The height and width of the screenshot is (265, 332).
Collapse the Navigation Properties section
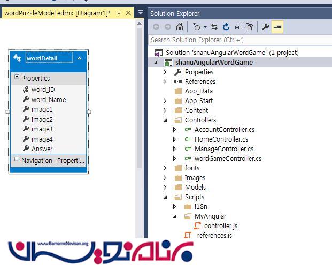point(17,159)
